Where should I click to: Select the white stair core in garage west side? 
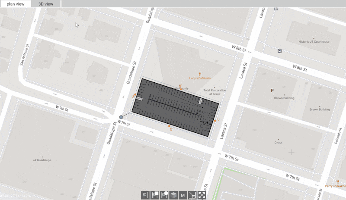point(139,99)
